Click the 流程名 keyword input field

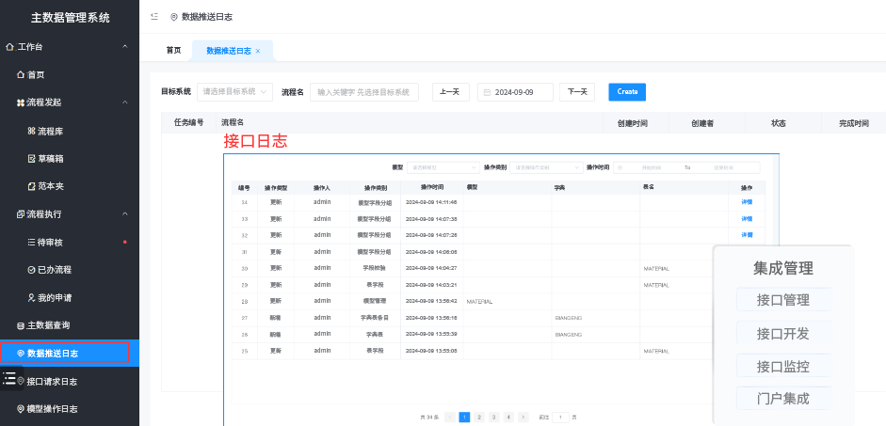point(364,92)
